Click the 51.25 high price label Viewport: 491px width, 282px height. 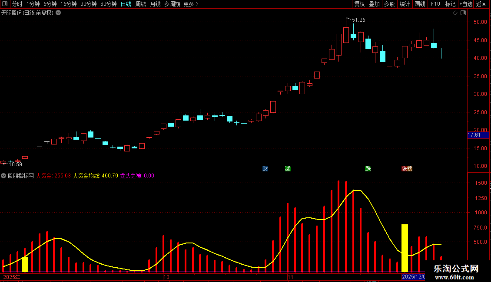pos(358,20)
